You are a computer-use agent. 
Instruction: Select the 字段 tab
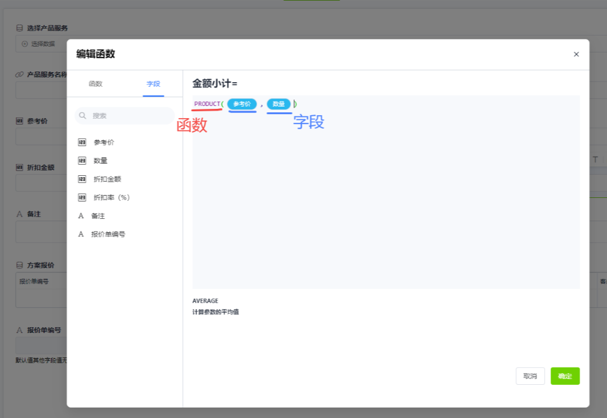pyautogui.click(x=153, y=84)
